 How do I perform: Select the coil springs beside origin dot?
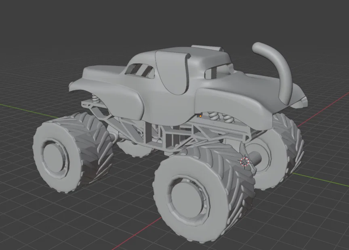coord(221,117)
